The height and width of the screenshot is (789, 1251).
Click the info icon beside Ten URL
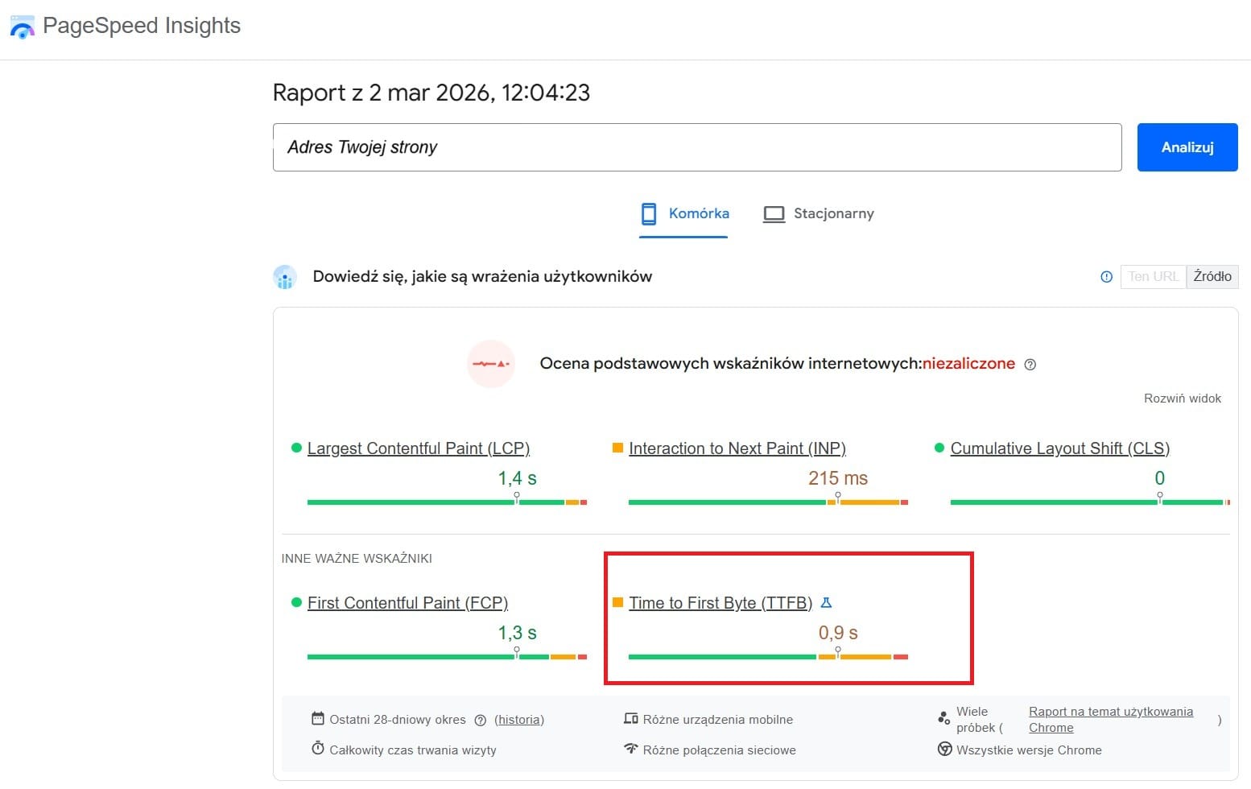coord(1106,277)
